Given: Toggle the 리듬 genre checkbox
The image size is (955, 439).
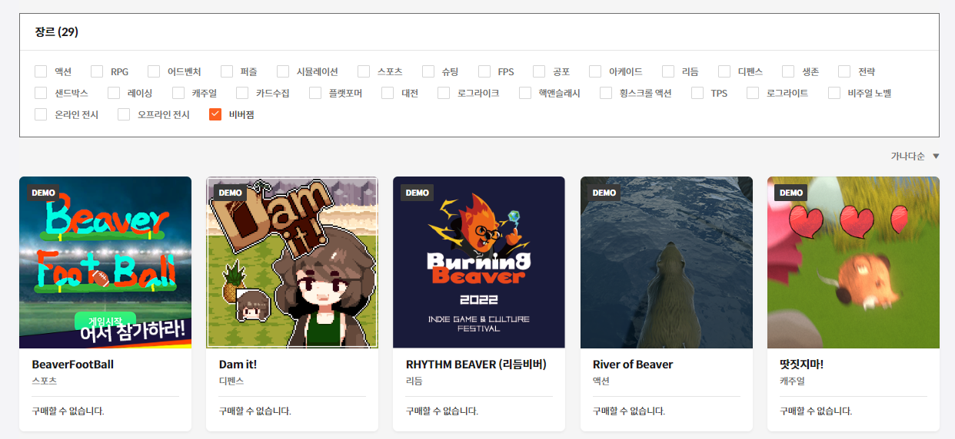Looking at the screenshot, I should point(668,71).
